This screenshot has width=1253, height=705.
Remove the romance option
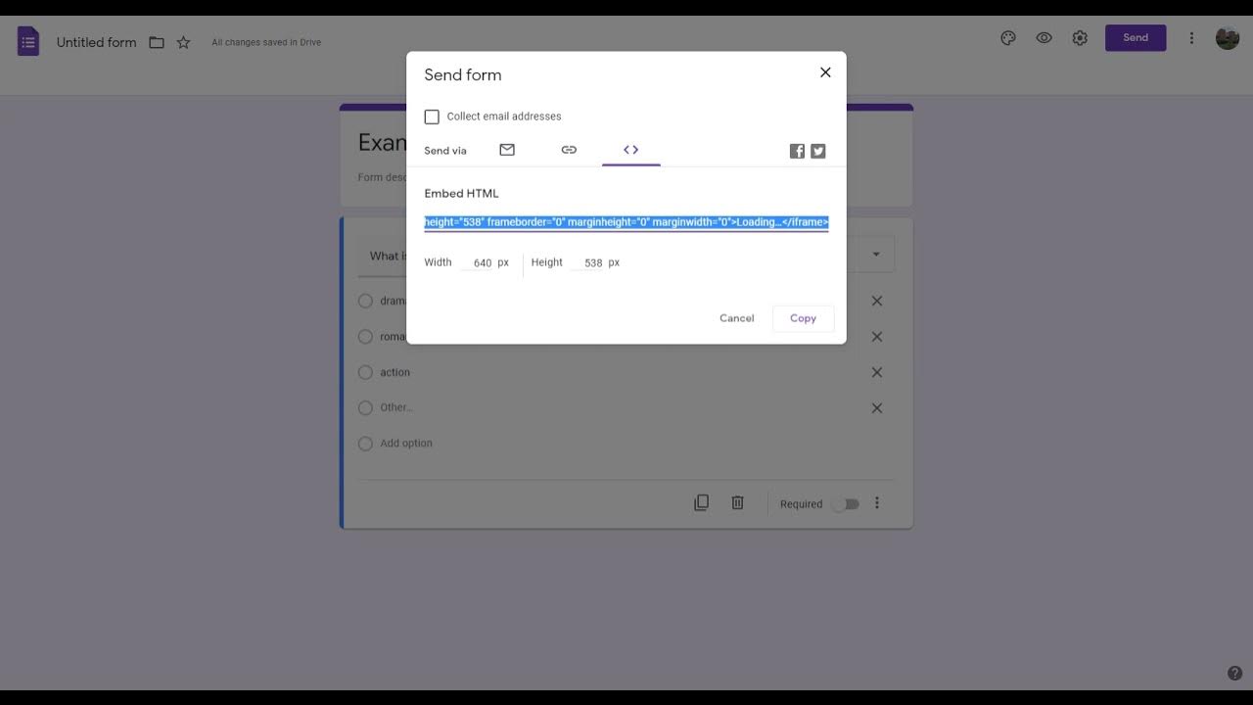click(877, 337)
